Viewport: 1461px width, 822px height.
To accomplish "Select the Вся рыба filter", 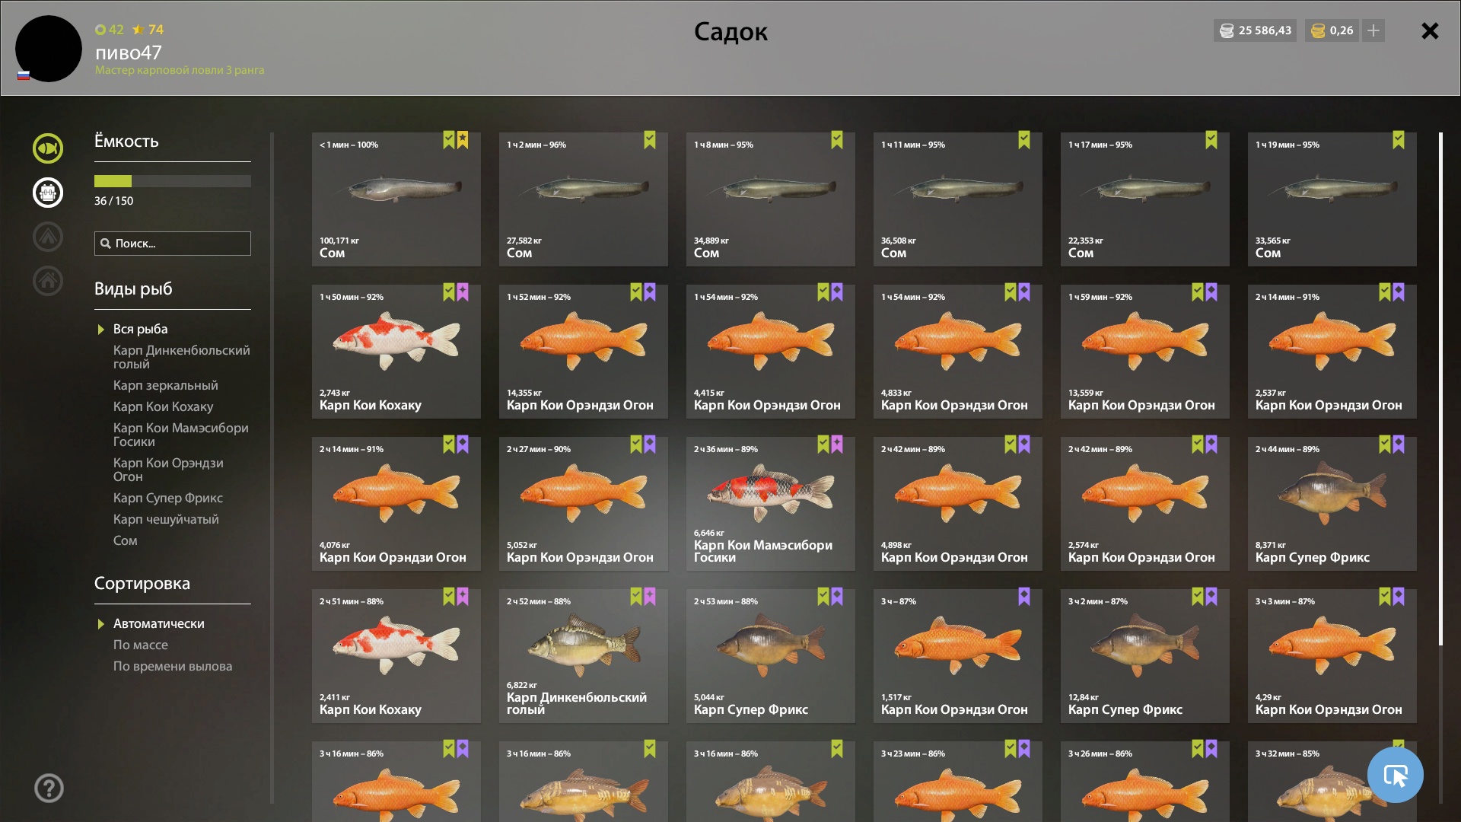I will (x=141, y=329).
